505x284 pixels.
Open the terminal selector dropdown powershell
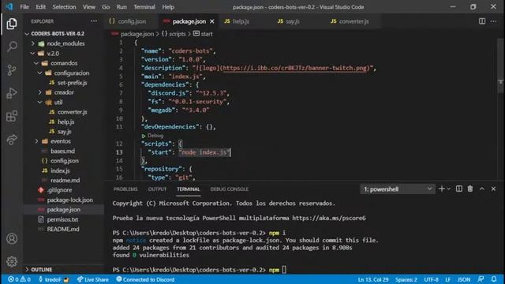tap(398, 189)
